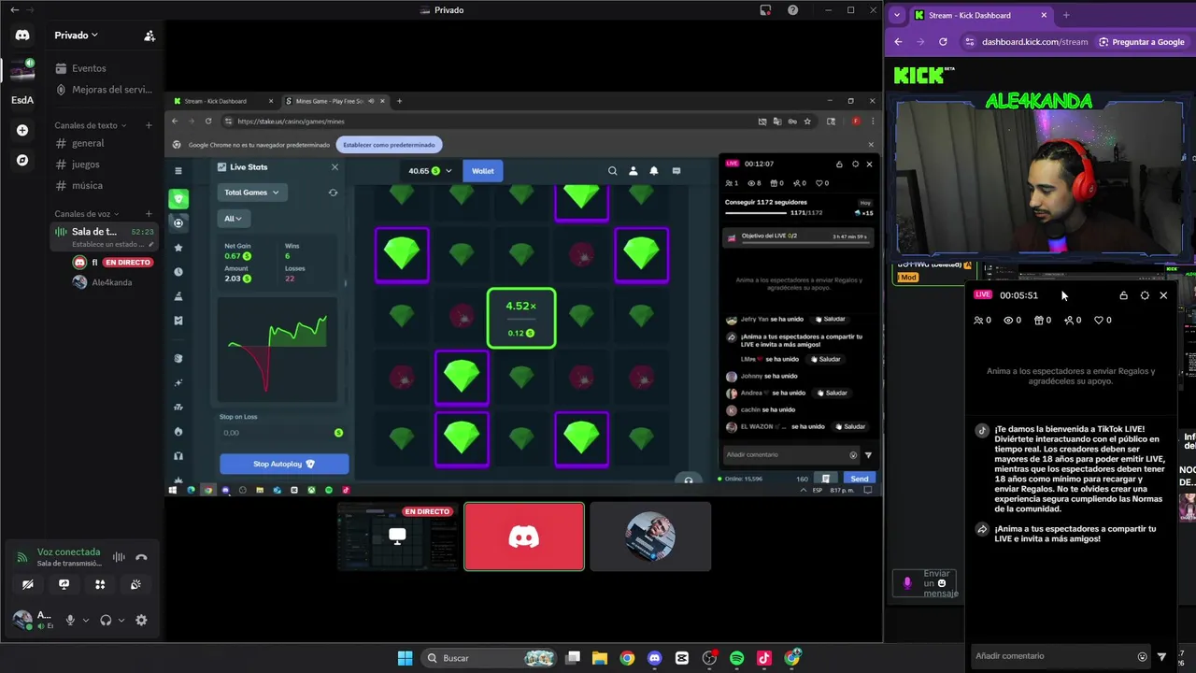
Task: Open noise suppression waveform icon
Action: click(119, 557)
